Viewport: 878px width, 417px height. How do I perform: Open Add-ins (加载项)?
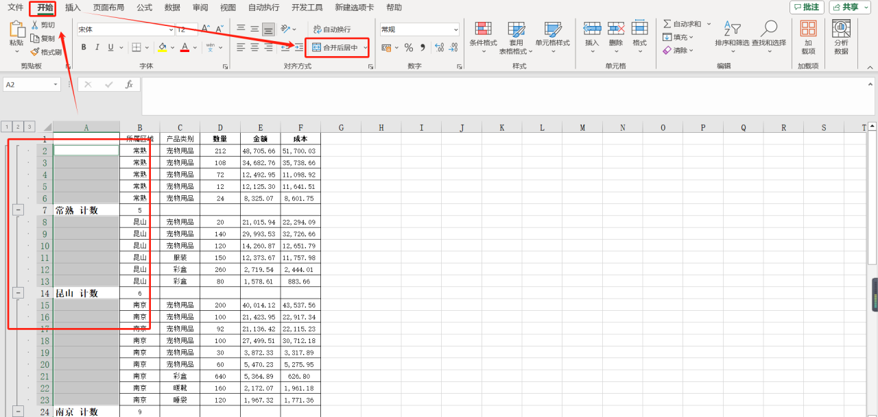click(809, 38)
